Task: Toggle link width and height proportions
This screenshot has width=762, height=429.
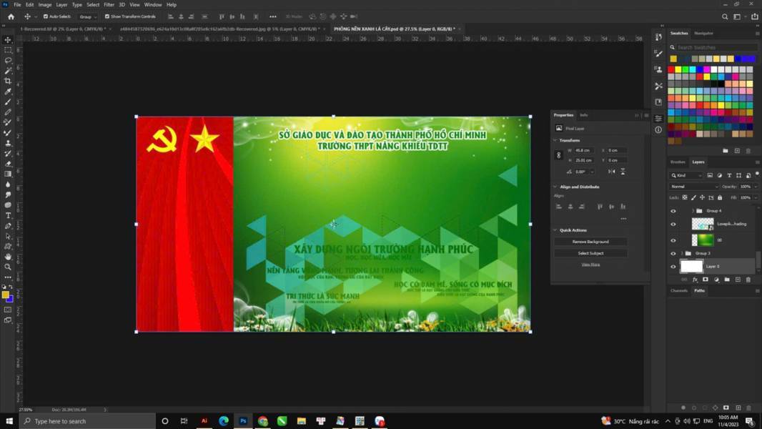Action: tap(558, 155)
